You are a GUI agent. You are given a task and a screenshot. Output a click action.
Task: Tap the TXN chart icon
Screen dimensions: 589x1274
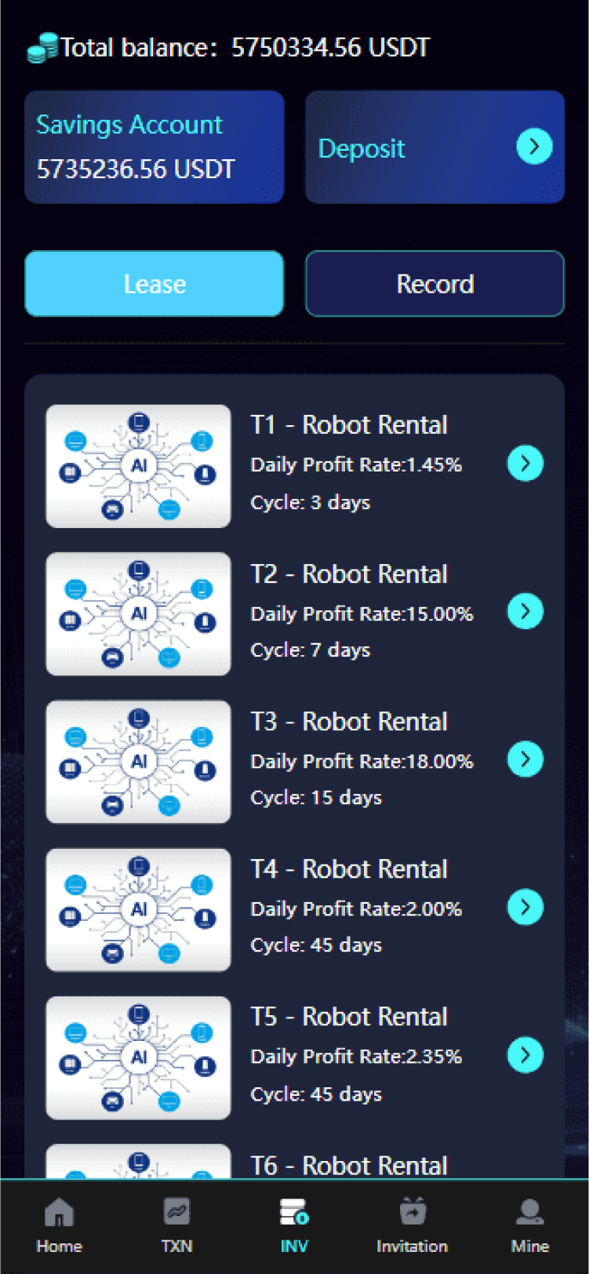point(176,1212)
